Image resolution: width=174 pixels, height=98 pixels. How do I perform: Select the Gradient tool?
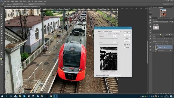point(2,36)
